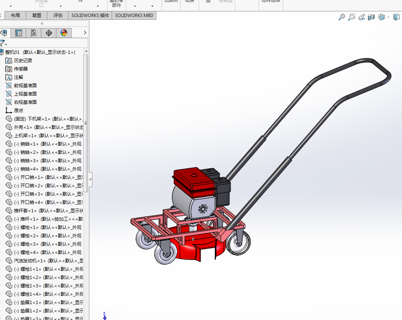
Task: Open the tree filter funnel dropdown
Action: (x=3, y=43)
